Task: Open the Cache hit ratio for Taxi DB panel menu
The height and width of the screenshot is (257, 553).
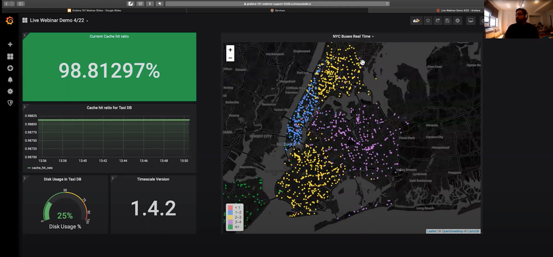Action: coord(109,108)
